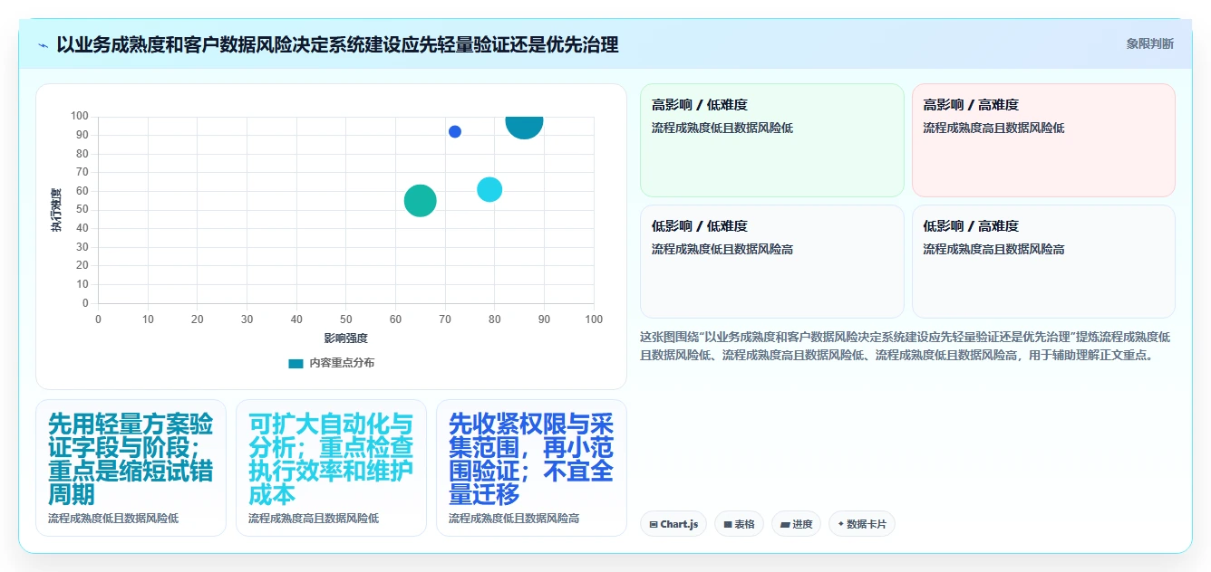Screen dimensions: 1211x572
Task: Select the 低影响 / 高难度 quadrant card
Action: pyautogui.click(x=1043, y=262)
